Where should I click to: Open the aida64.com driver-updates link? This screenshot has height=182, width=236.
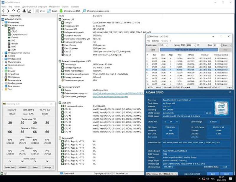coord(110,96)
